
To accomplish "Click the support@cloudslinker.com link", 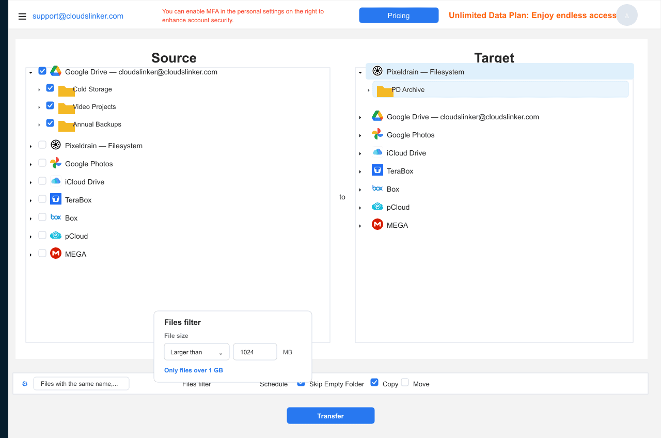I will click(x=78, y=16).
